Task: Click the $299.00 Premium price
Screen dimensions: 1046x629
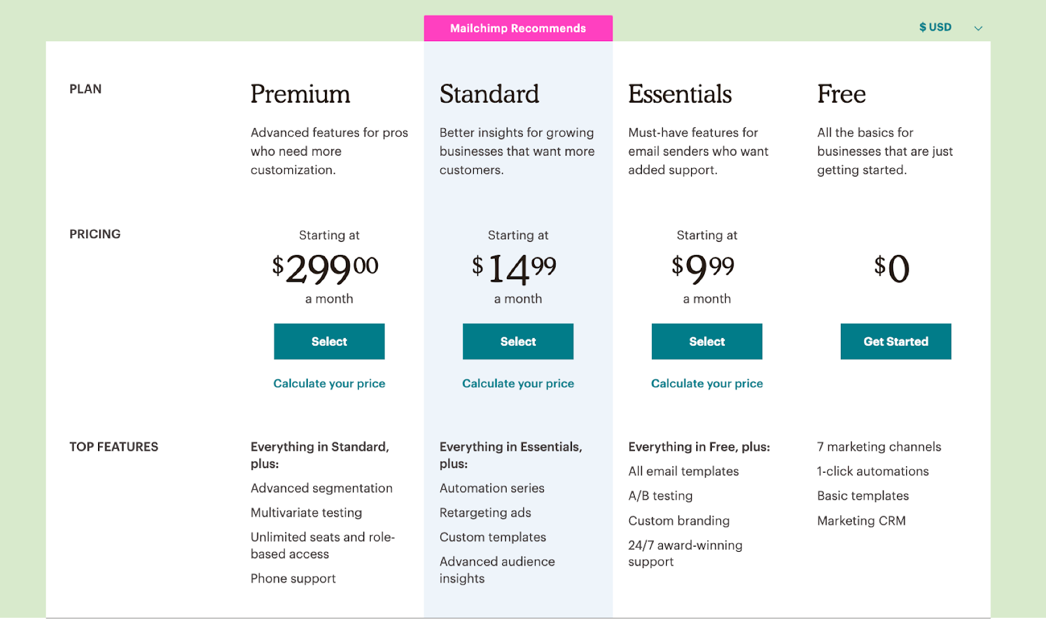Action: click(x=325, y=268)
